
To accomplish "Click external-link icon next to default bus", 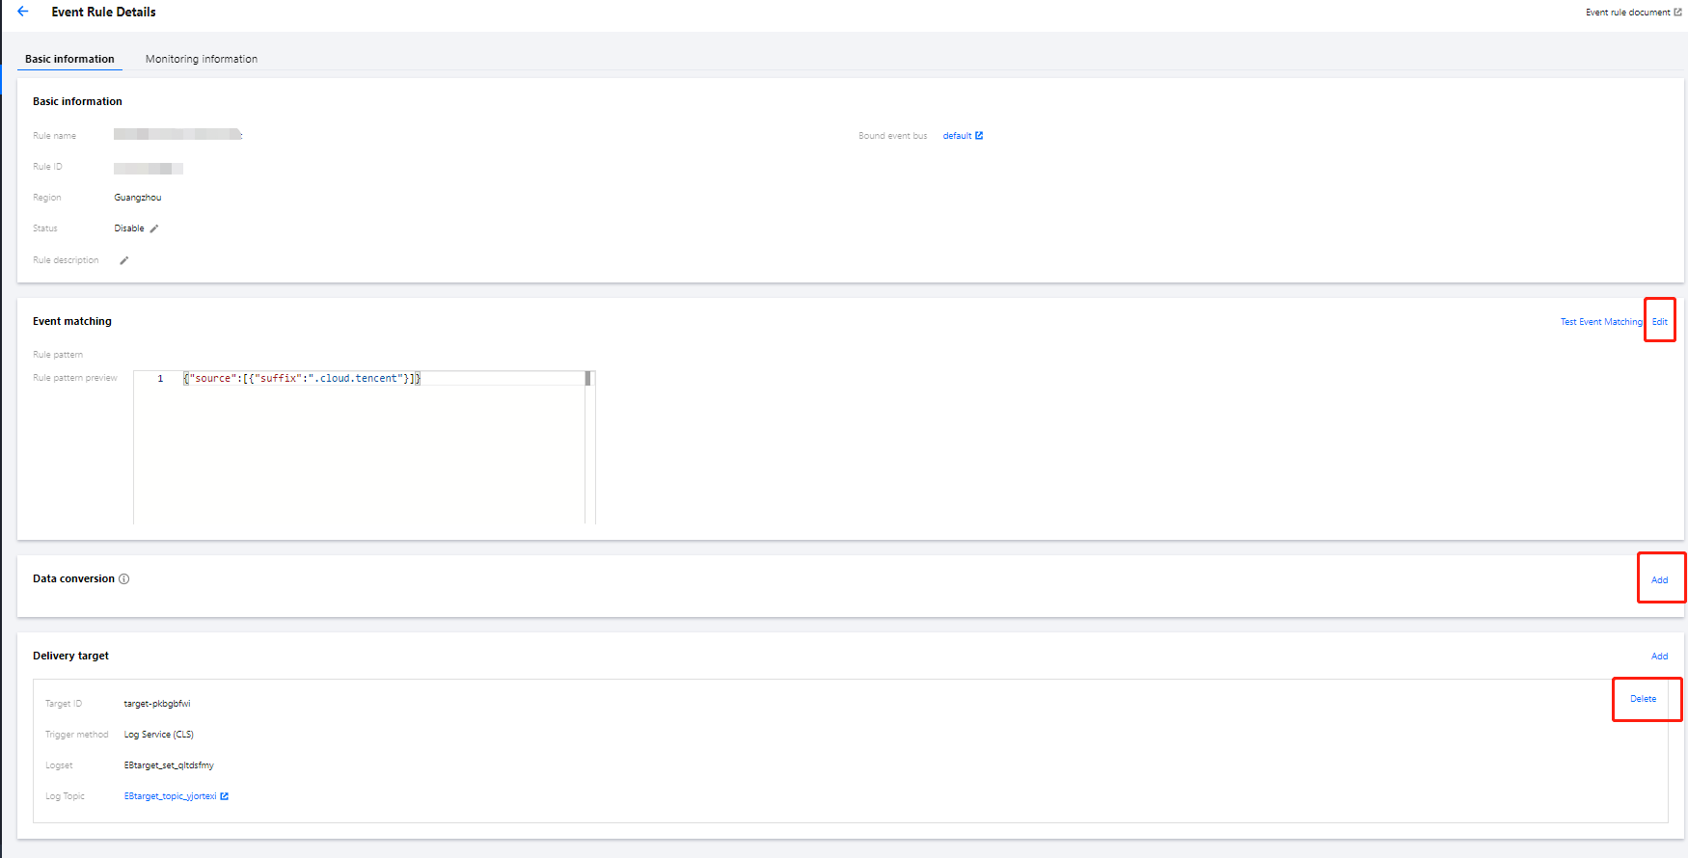I will pos(979,136).
